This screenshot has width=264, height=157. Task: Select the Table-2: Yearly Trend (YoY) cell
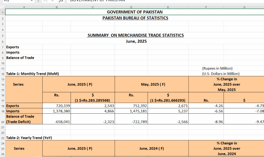click(x=29, y=138)
